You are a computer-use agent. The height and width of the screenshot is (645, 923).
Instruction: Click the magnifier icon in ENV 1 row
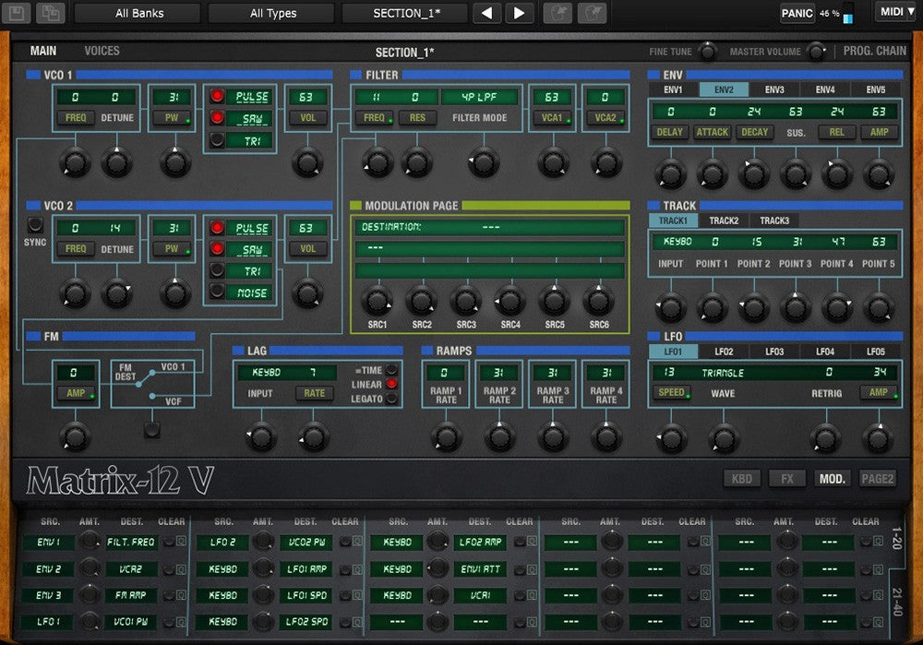point(181,541)
